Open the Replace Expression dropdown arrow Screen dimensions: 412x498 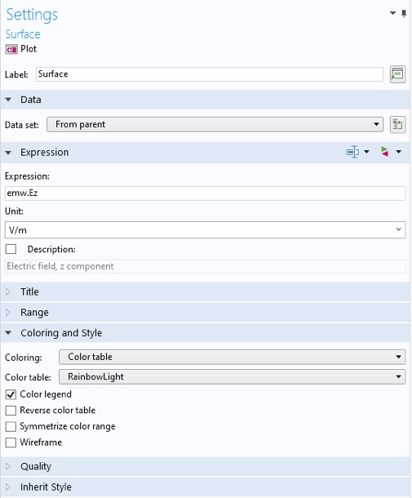[x=398, y=152]
